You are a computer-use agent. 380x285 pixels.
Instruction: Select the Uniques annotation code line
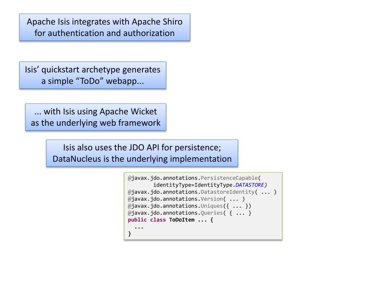(x=190, y=206)
